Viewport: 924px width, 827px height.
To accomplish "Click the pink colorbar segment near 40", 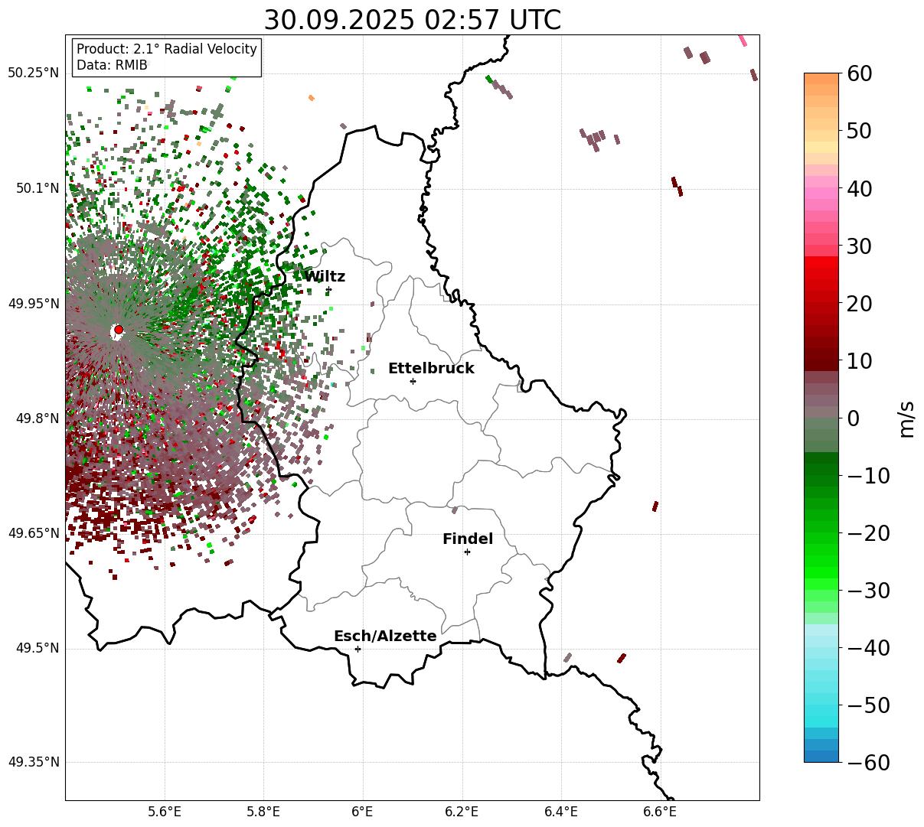I will coord(821,194).
